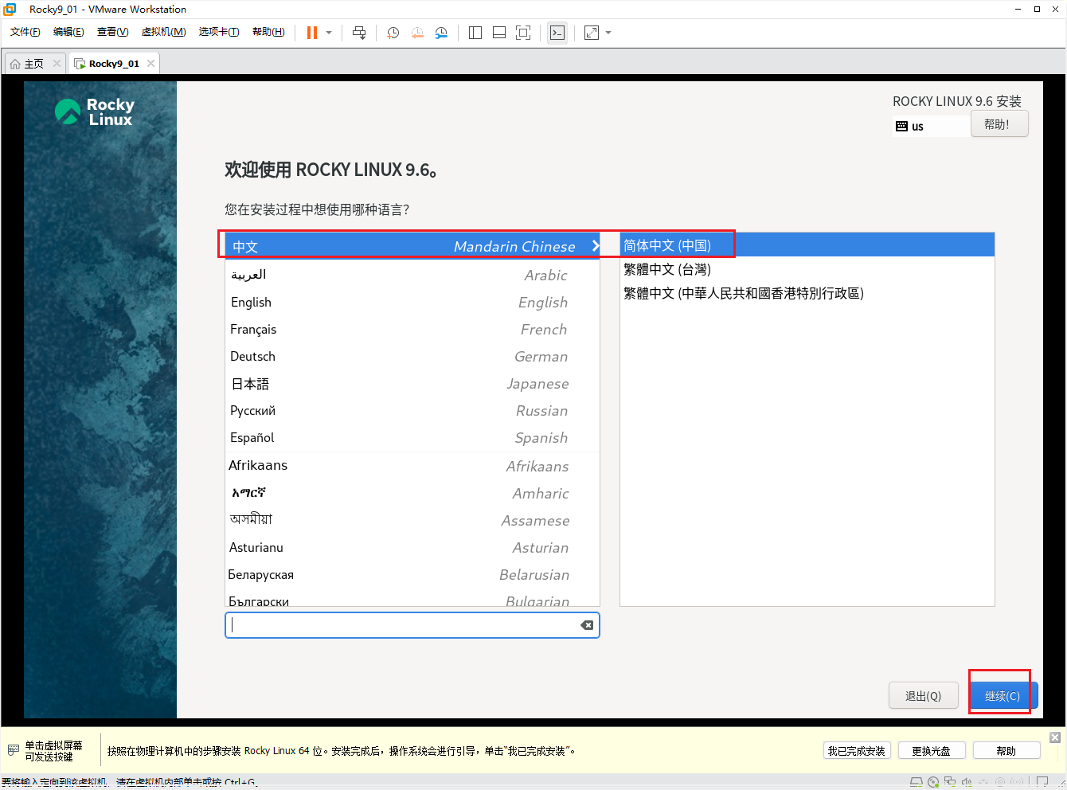The width and height of the screenshot is (1067, 790).
Task: Click the pause virtual machine icon
Action: (x=312, y=33)
